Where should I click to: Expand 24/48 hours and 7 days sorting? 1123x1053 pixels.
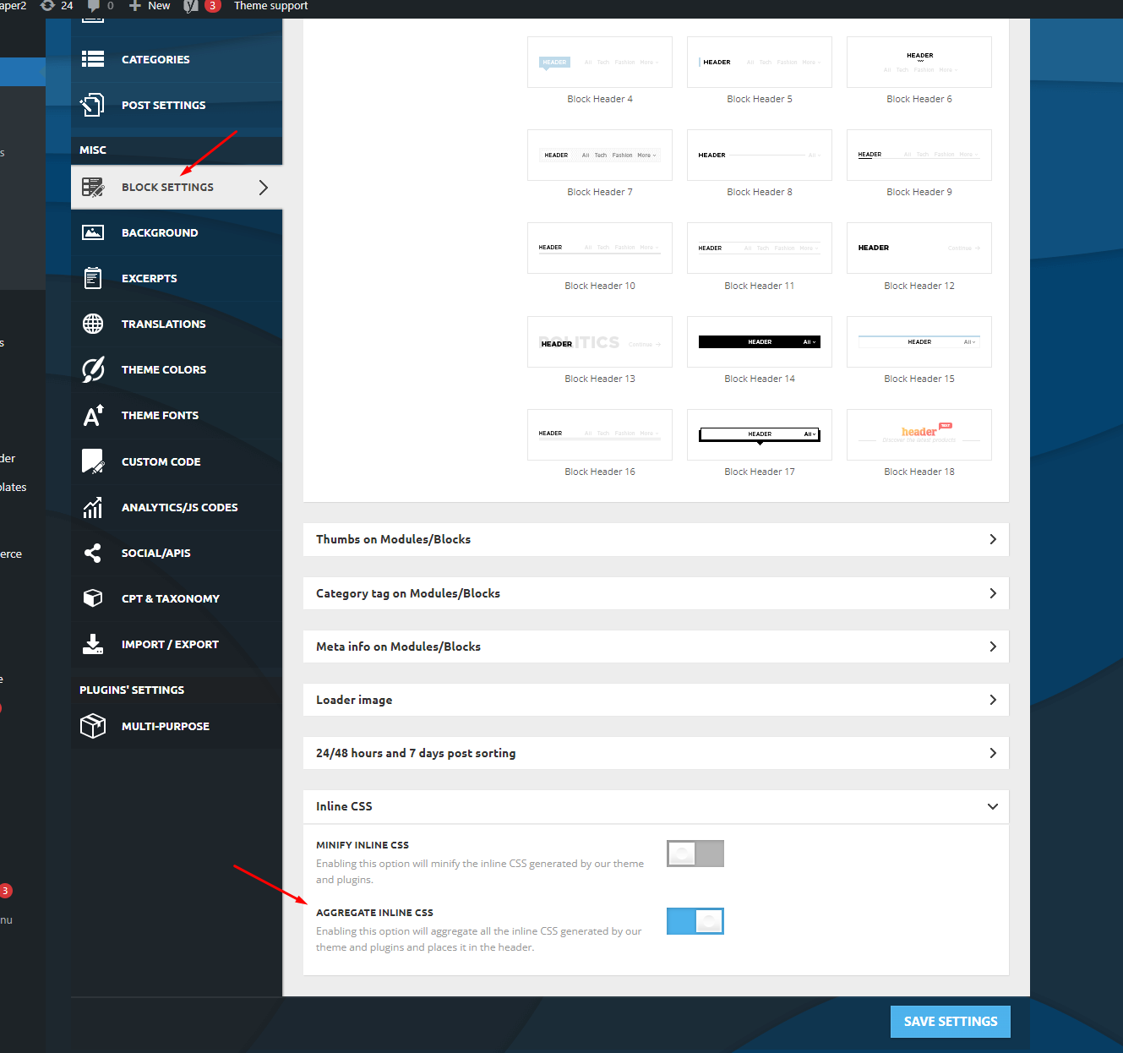click(656, 753)
